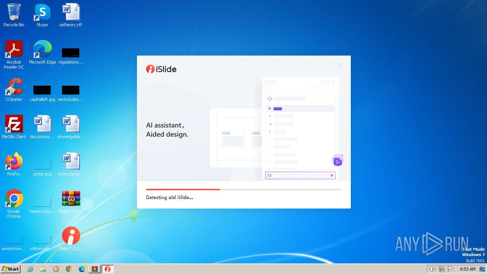Open the Recycle Bin desktop icon

tap(14, 15)
